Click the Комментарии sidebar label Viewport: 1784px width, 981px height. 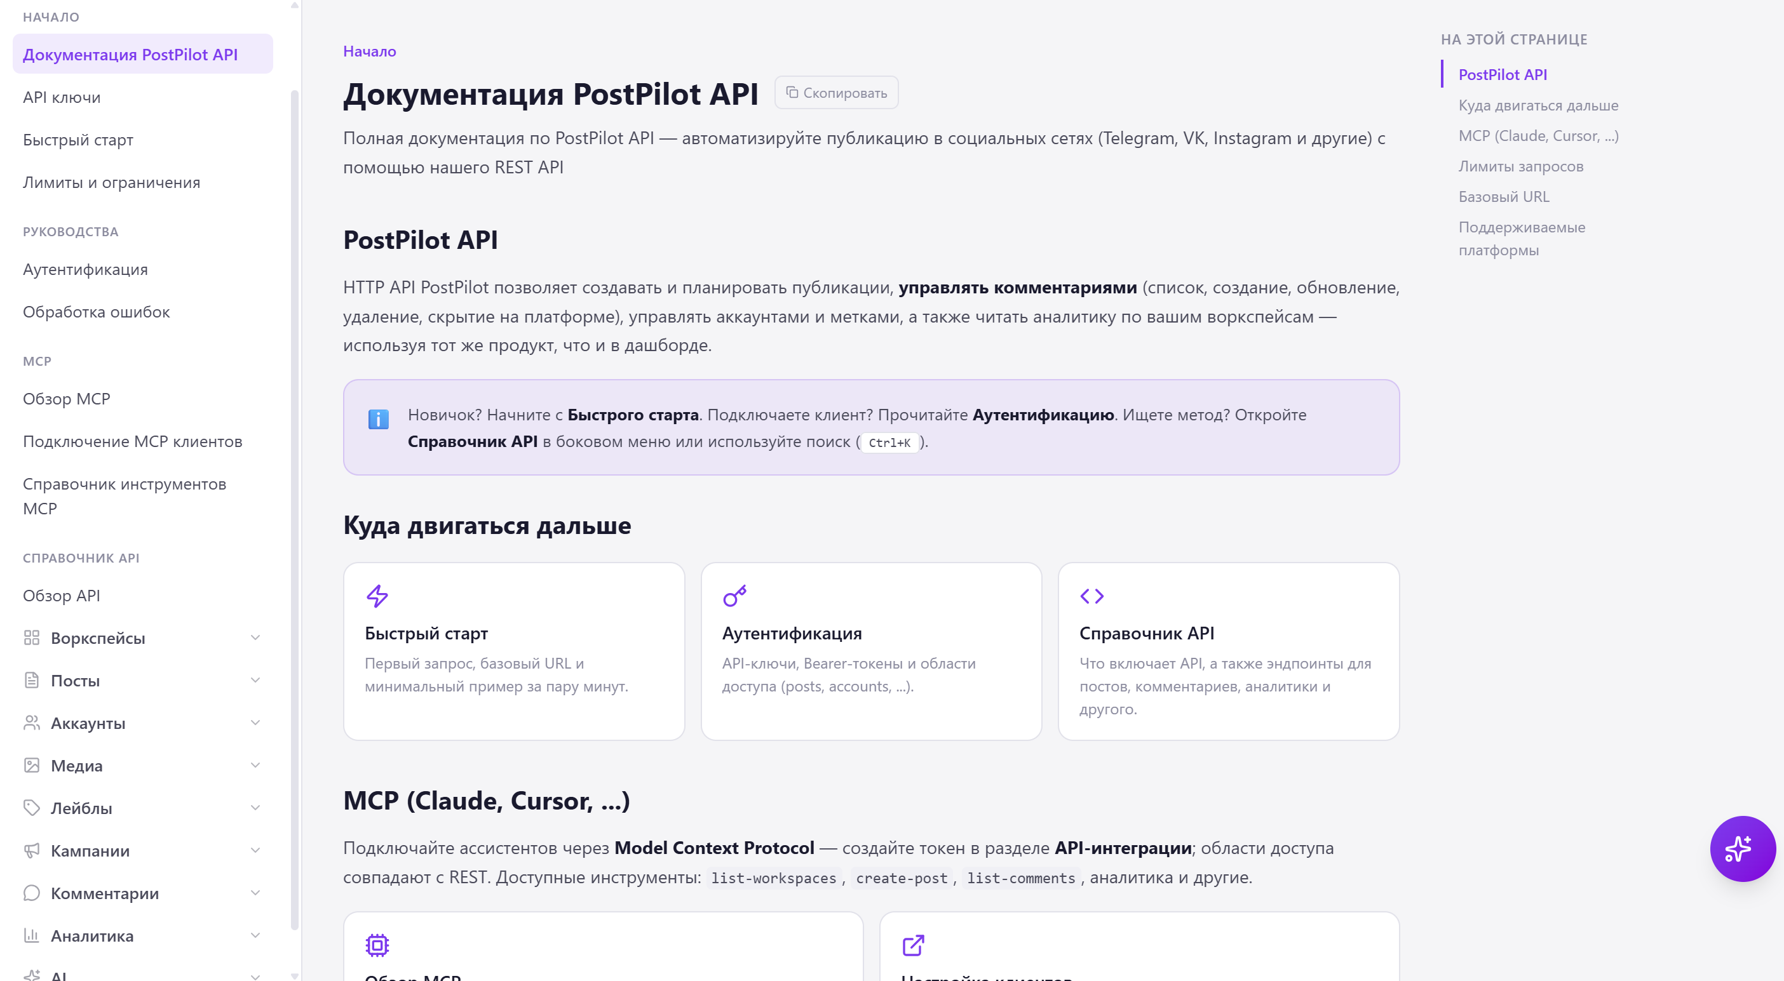click(105, 893)
